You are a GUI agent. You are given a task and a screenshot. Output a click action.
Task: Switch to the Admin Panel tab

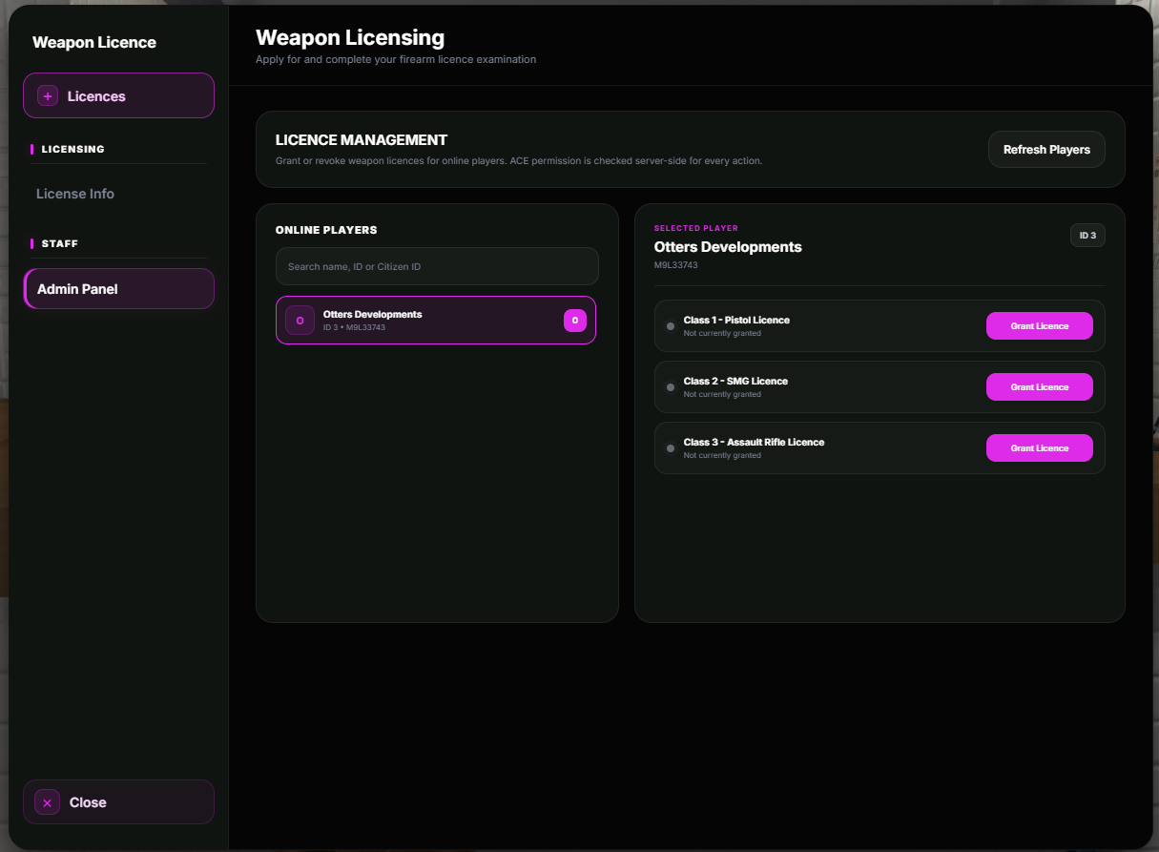pos(119,289)
